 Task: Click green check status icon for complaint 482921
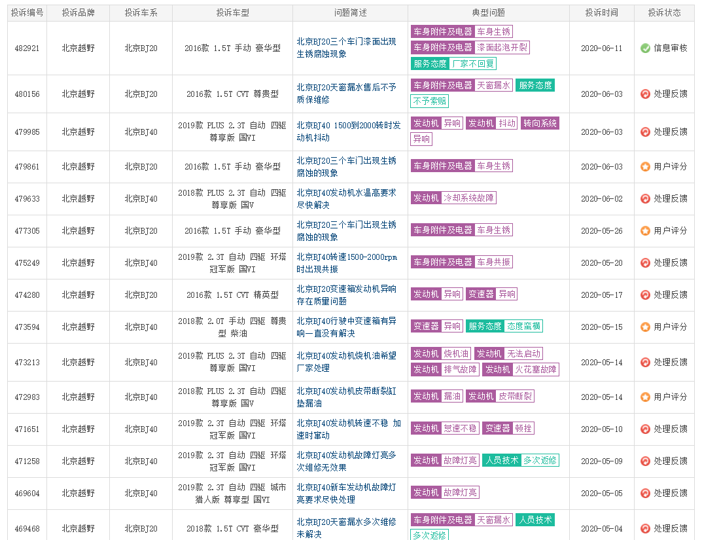tap(645, 48)
